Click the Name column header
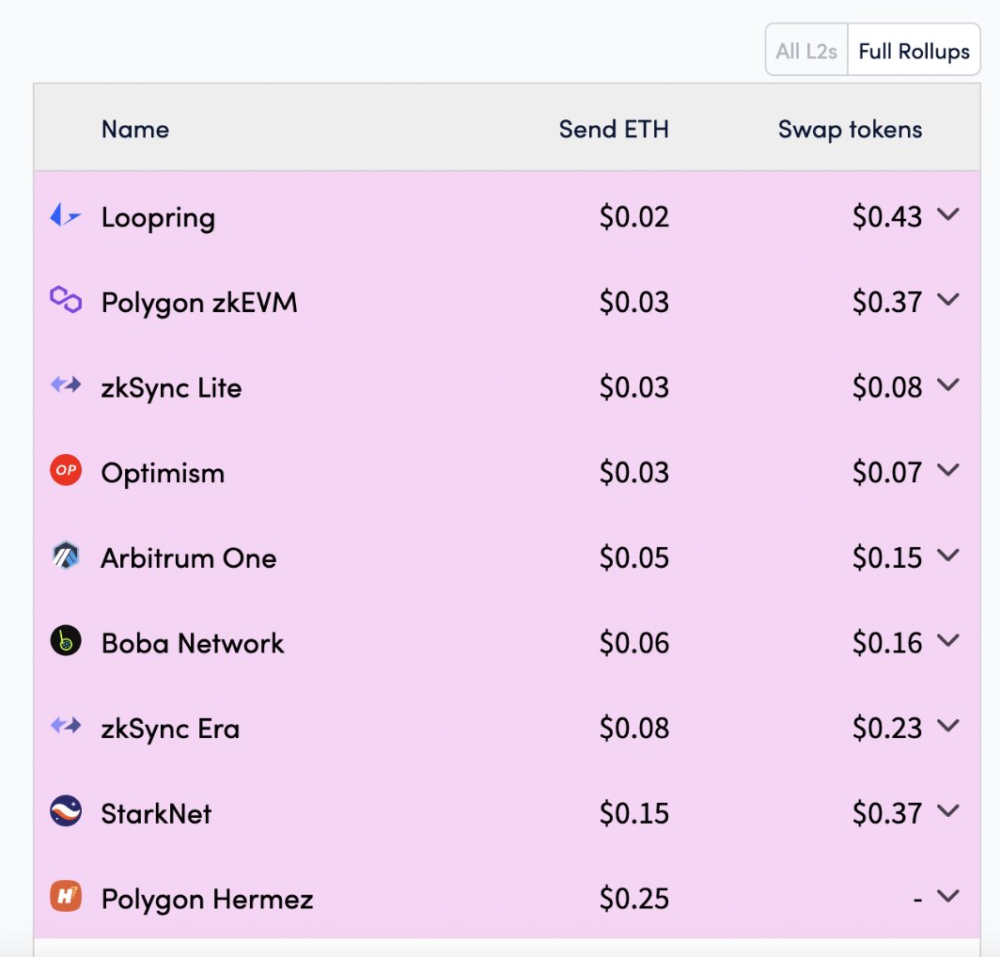Viewport: 1000px width, 957px height. (135, 130)
